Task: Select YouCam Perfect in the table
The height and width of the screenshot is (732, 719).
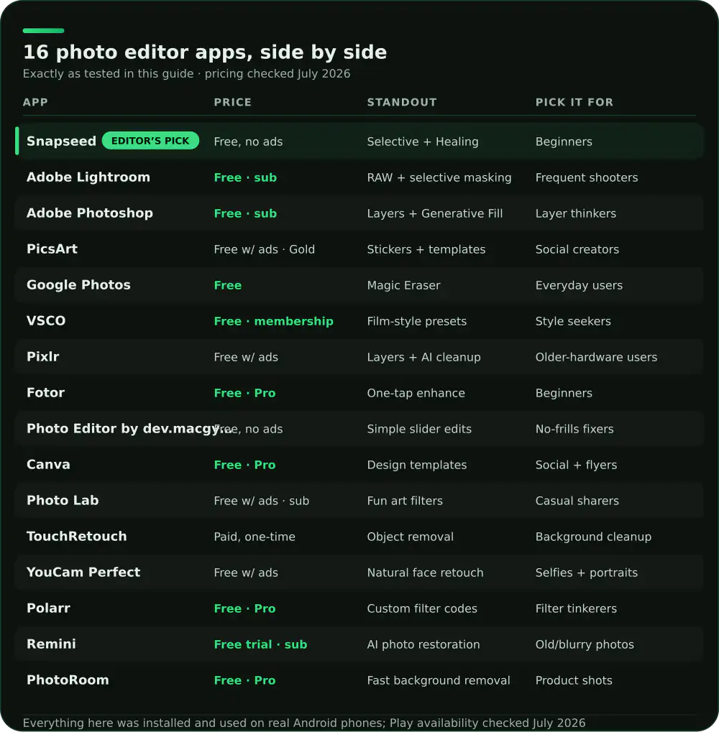Action: (83, 573)
